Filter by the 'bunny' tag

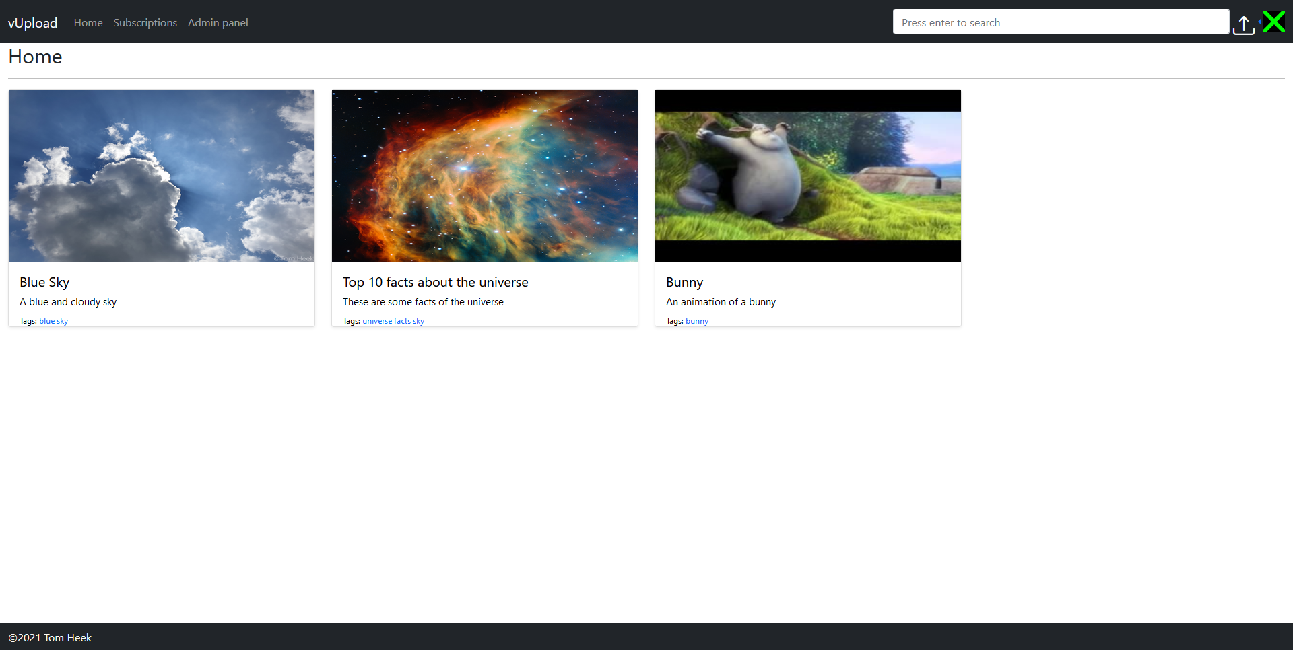(697, 321)
